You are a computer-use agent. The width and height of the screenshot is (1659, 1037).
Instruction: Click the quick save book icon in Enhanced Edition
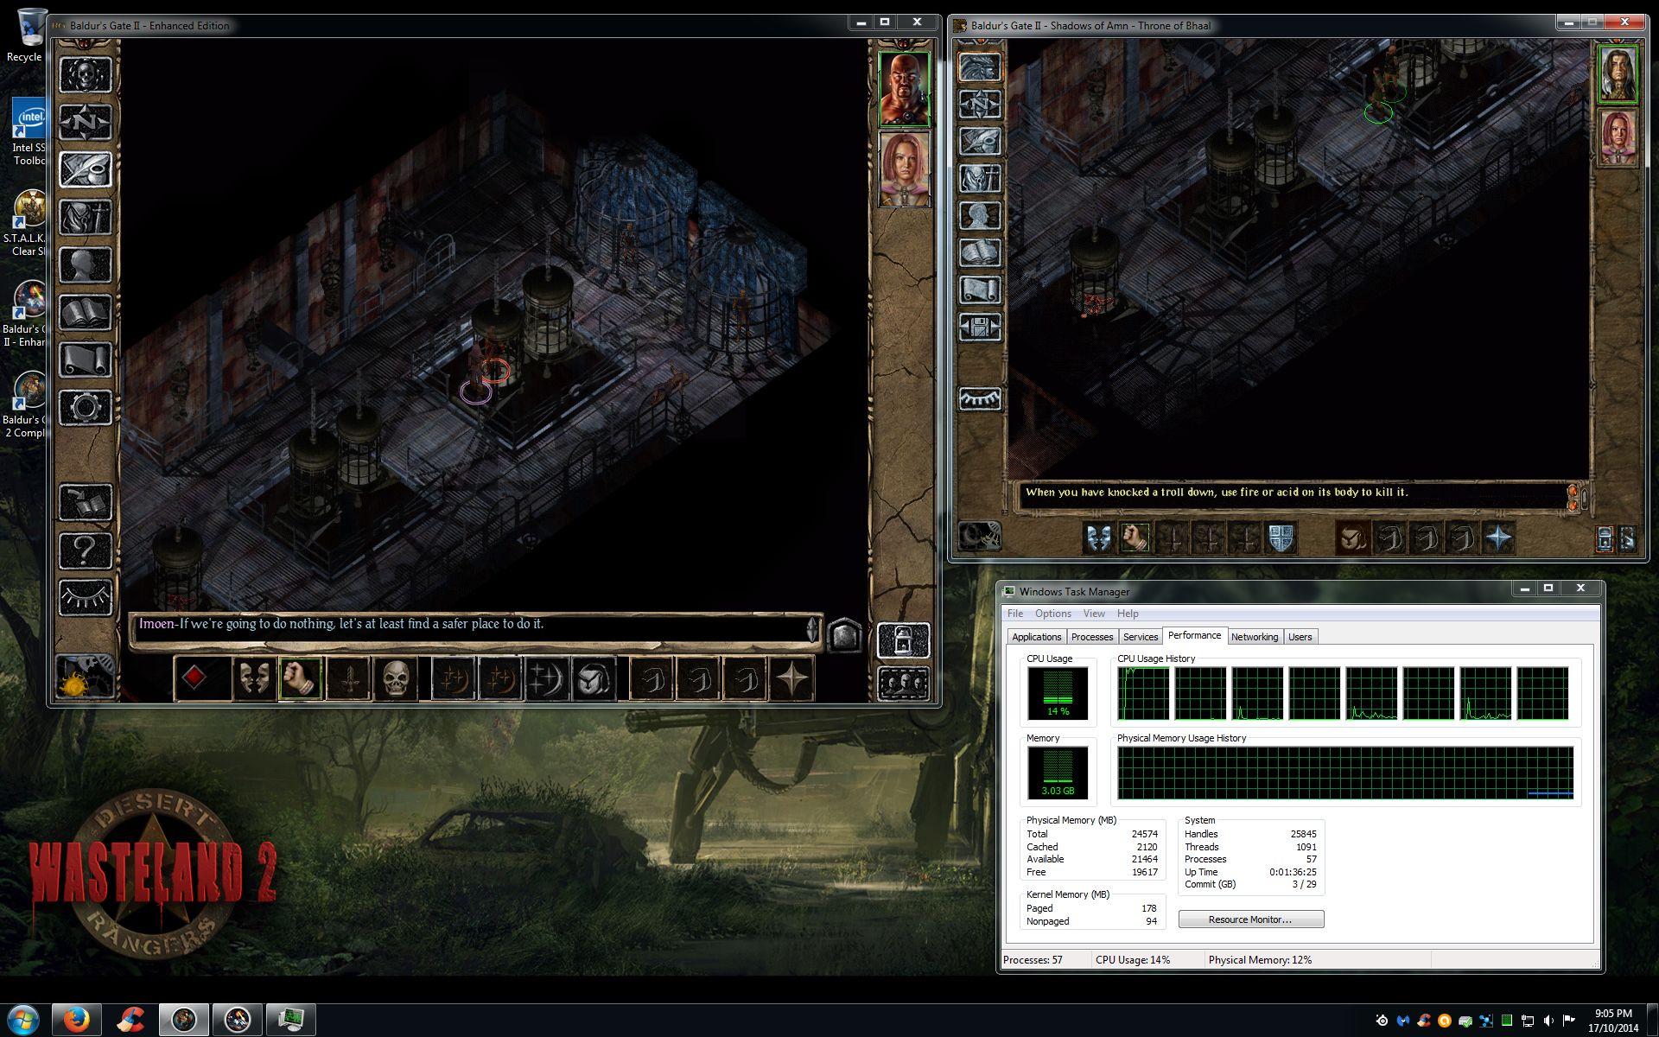[85, 503]
